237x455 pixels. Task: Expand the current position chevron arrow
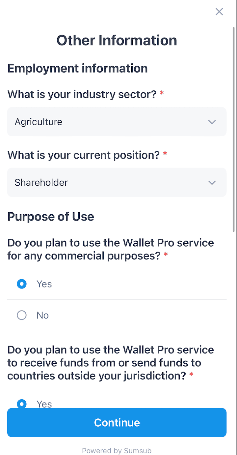click(x=212, y=183)
